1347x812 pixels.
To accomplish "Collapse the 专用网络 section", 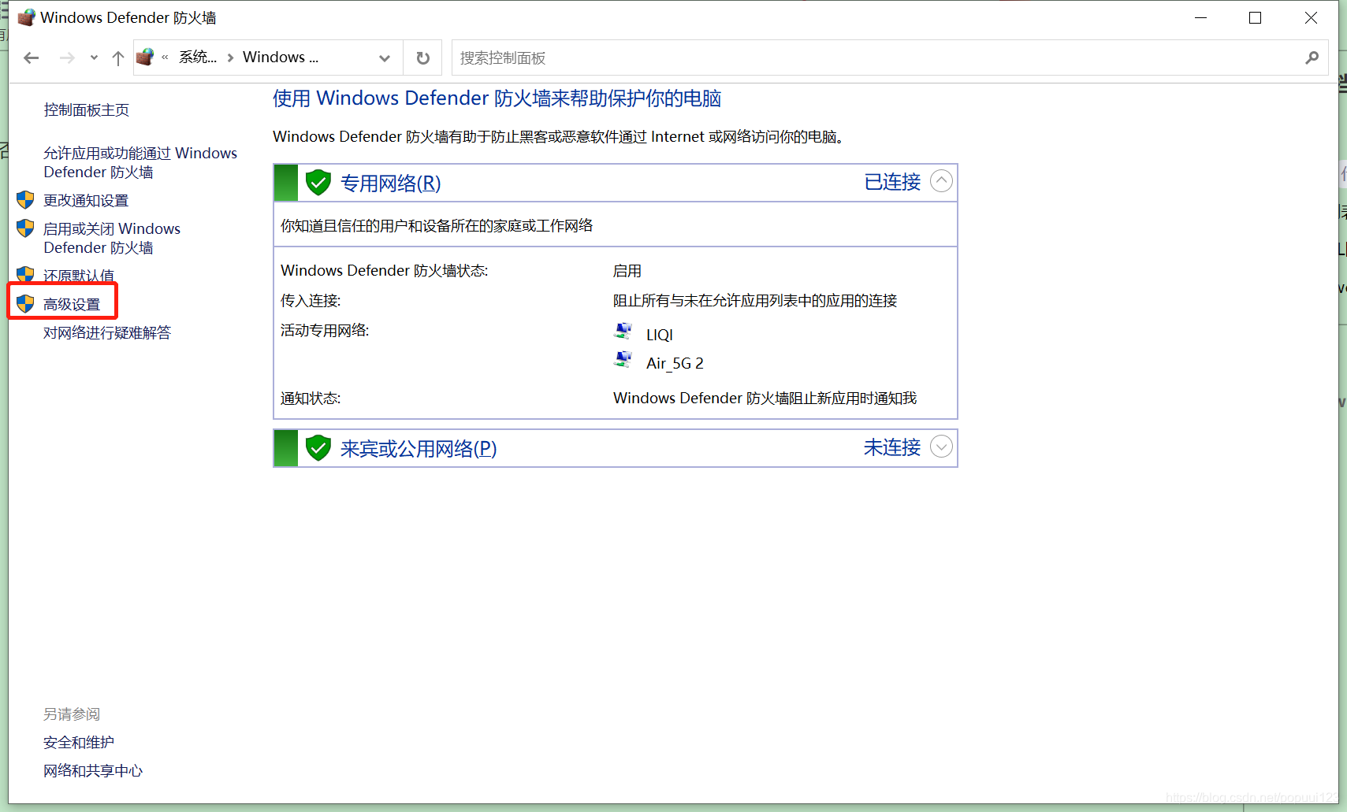I will [x=941, y=181].
